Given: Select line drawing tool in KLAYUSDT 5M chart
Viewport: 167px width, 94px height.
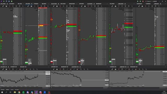Looking at the screenshot, I should pos(67,69).
